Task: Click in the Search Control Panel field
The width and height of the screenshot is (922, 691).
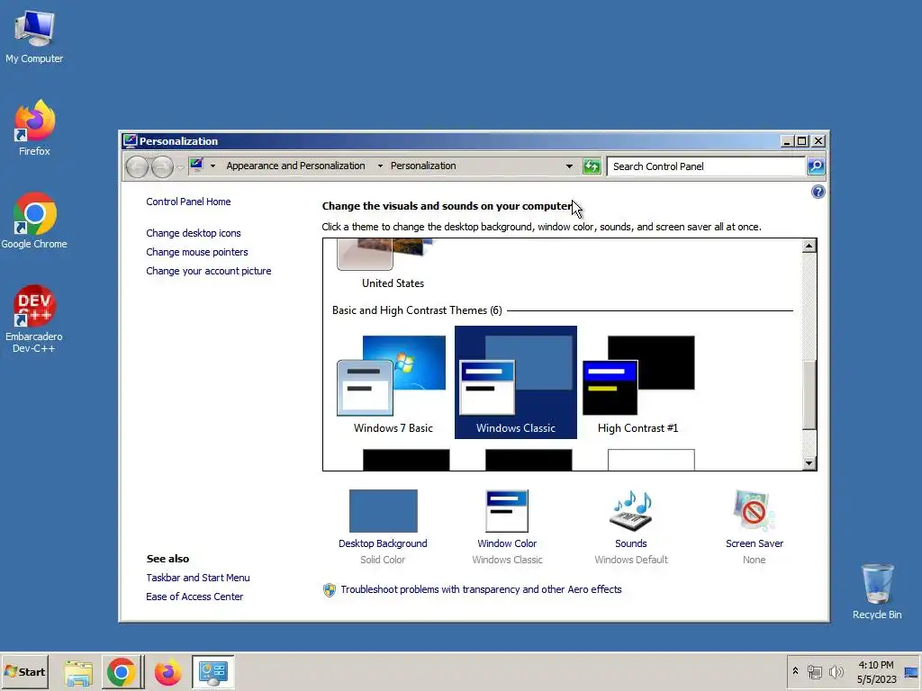Action: pos(706,166)
